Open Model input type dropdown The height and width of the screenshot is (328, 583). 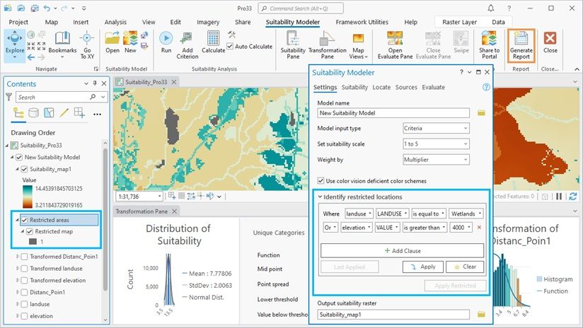coord(436,128)
